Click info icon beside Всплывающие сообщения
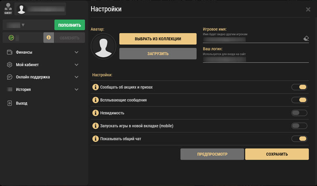Viewport: 317px width, 186px height. [95, 100]
